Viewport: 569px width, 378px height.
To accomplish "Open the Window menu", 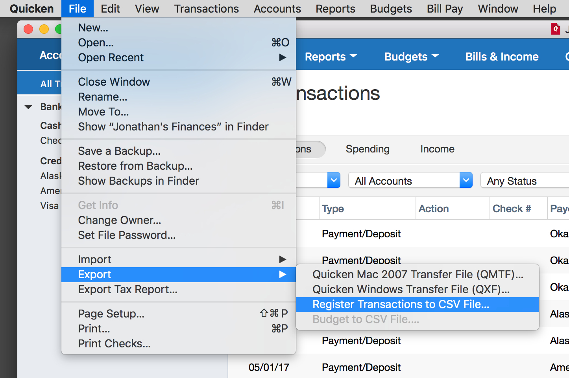I will [498, 9].
